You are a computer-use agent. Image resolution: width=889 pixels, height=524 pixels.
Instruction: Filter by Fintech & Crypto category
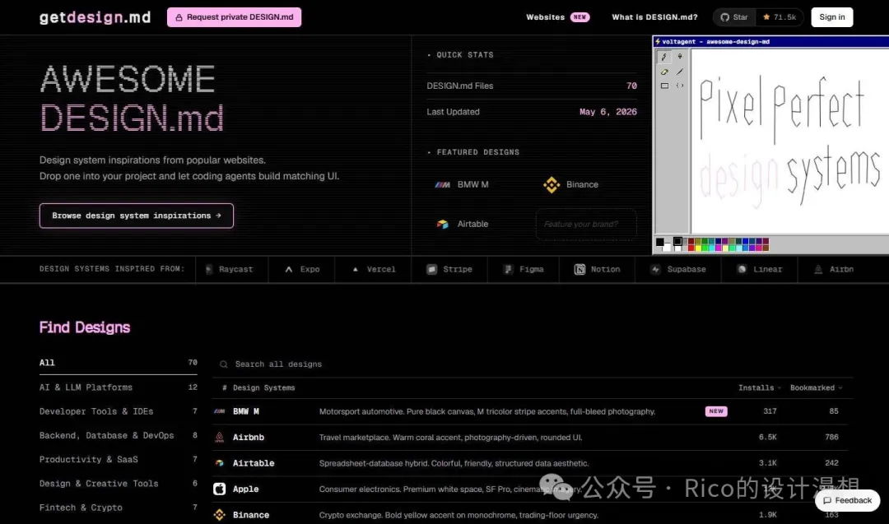118,508
